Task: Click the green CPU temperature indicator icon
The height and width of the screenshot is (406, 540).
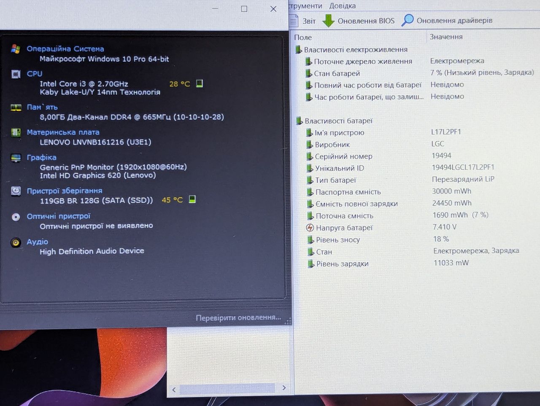Action: pyautogui.click(x=200, y=83)
